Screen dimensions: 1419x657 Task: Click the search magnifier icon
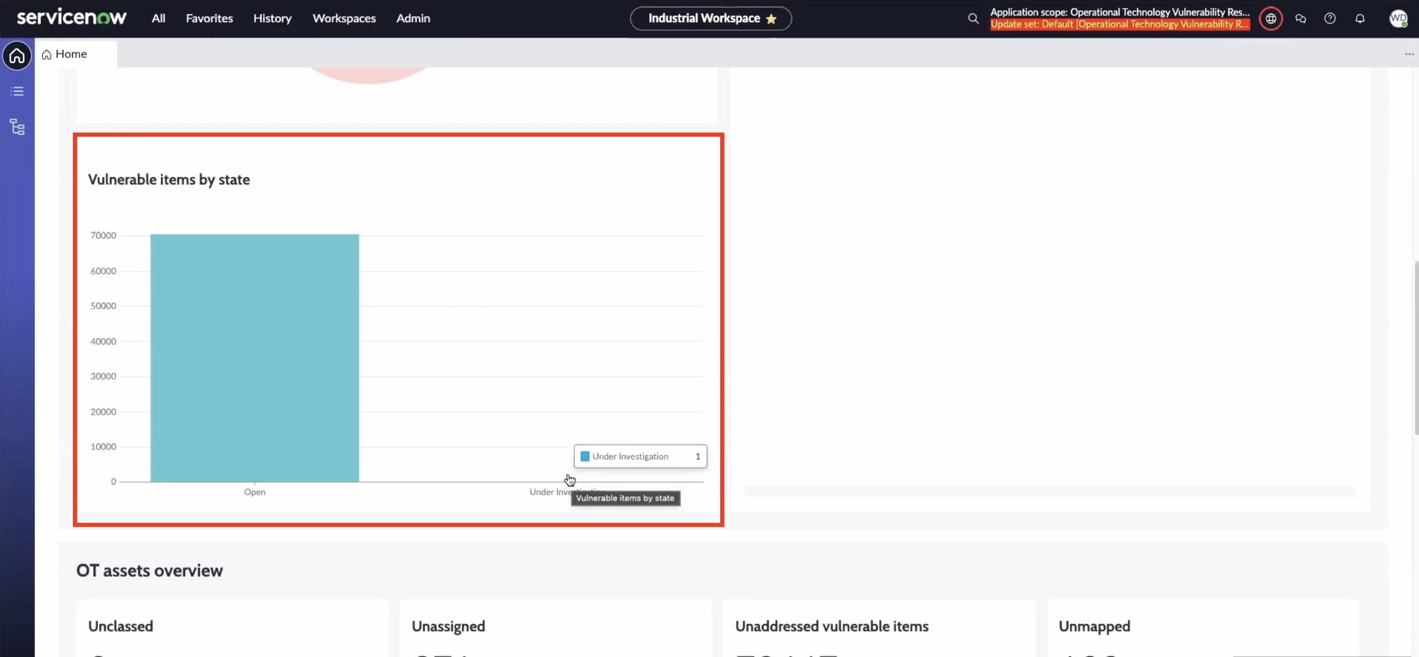pyautogui.click(x=973, y=18)
